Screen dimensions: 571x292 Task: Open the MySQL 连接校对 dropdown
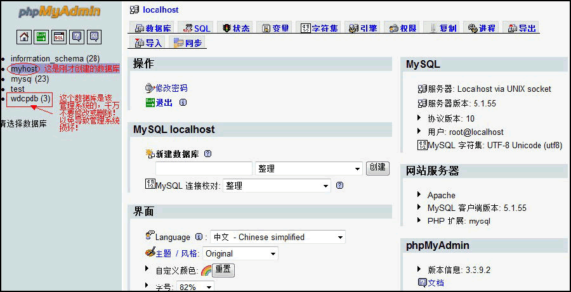[277, 186]
